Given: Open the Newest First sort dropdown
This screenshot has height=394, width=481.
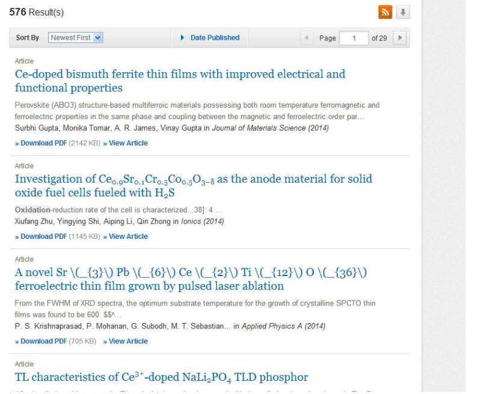Looking at the screenshot, I should tap(75, 37).
